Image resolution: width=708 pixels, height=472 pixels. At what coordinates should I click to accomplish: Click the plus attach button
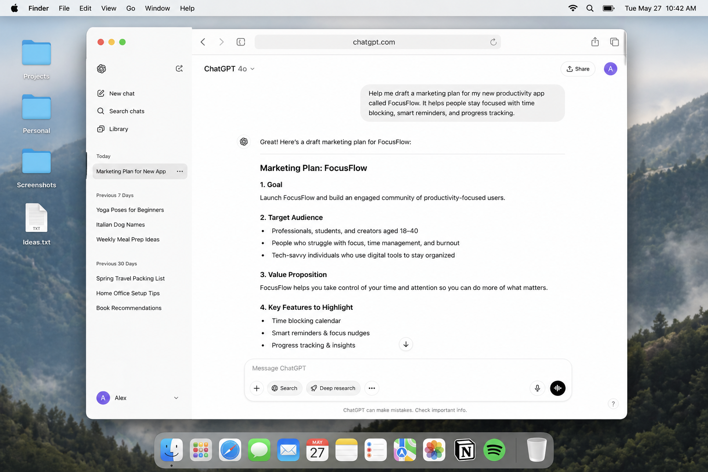tap(257, 388)
